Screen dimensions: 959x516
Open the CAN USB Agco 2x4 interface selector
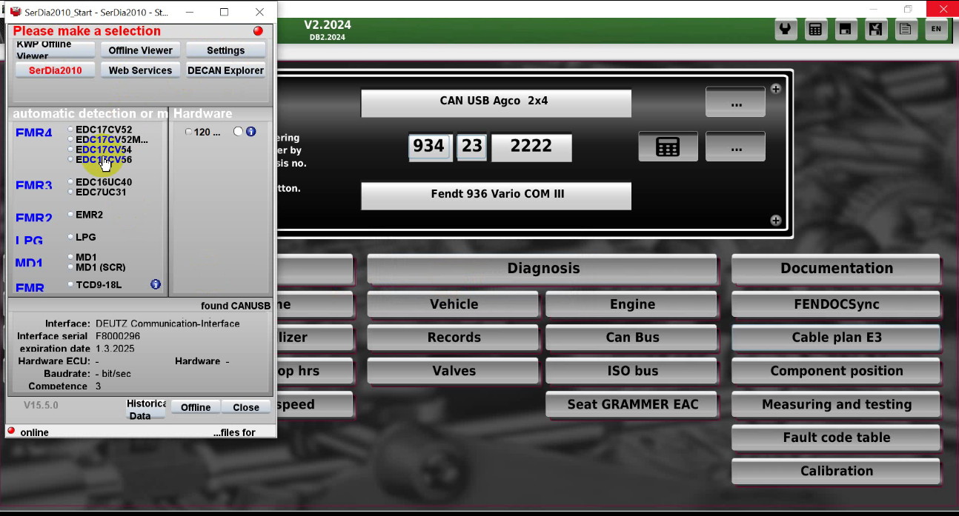496,103
